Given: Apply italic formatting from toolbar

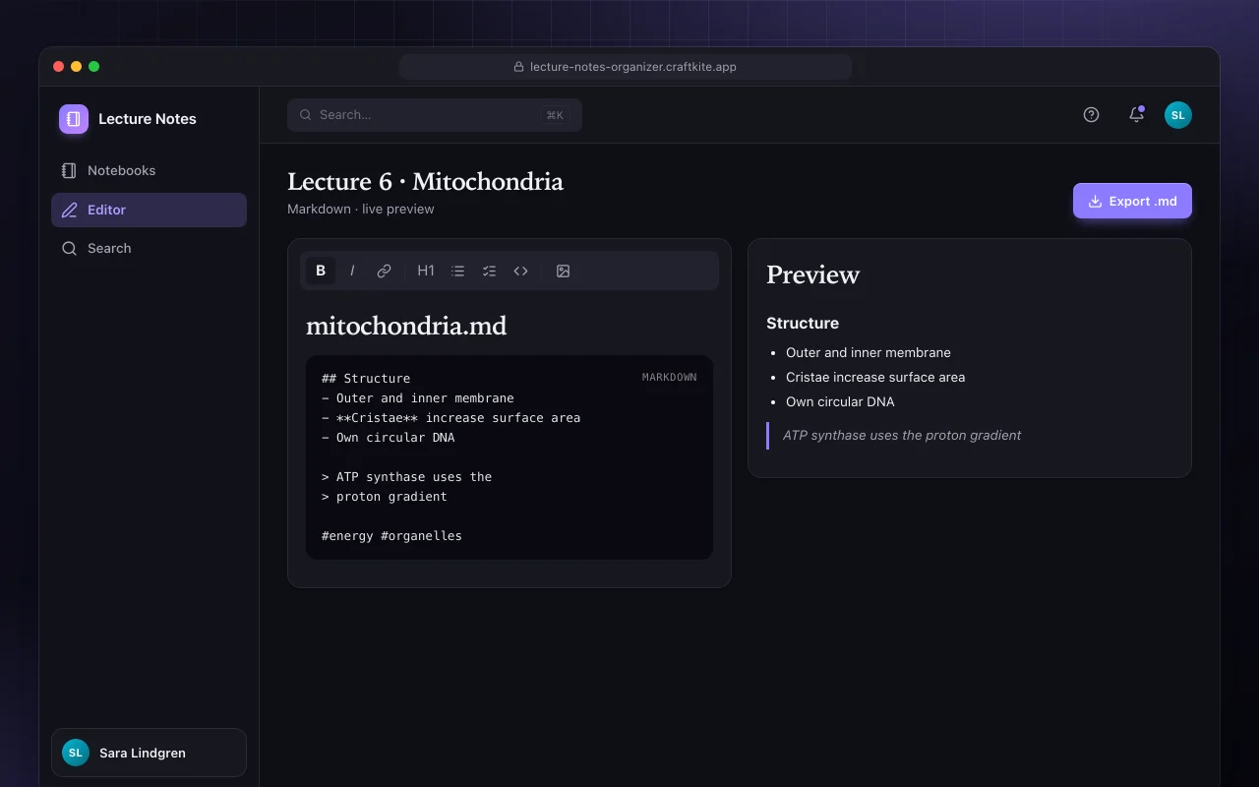Looking at the screenshot, I should 352,271.
